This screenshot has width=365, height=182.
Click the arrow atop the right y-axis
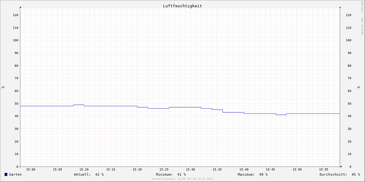tap(340, 7)
